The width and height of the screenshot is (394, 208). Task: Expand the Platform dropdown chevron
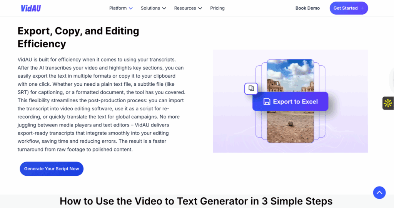point(131,8)
